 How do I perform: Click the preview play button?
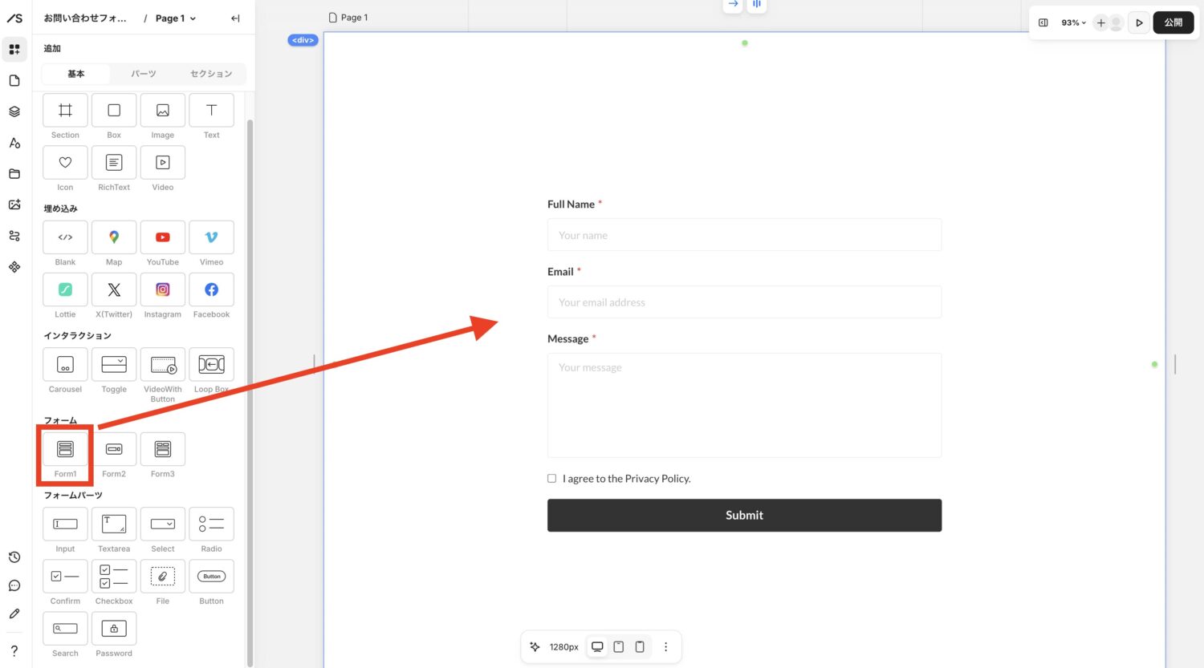pos(1139,22)
